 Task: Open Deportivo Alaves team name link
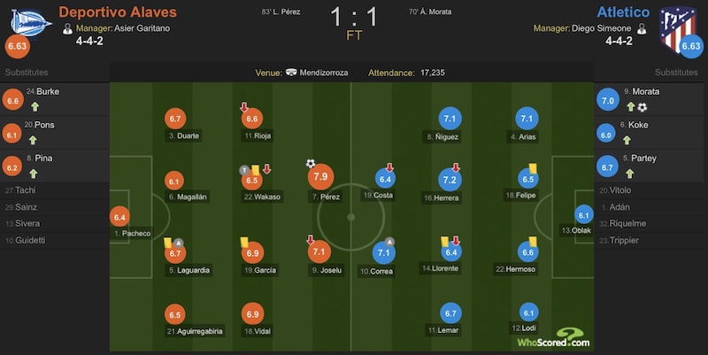118,12
